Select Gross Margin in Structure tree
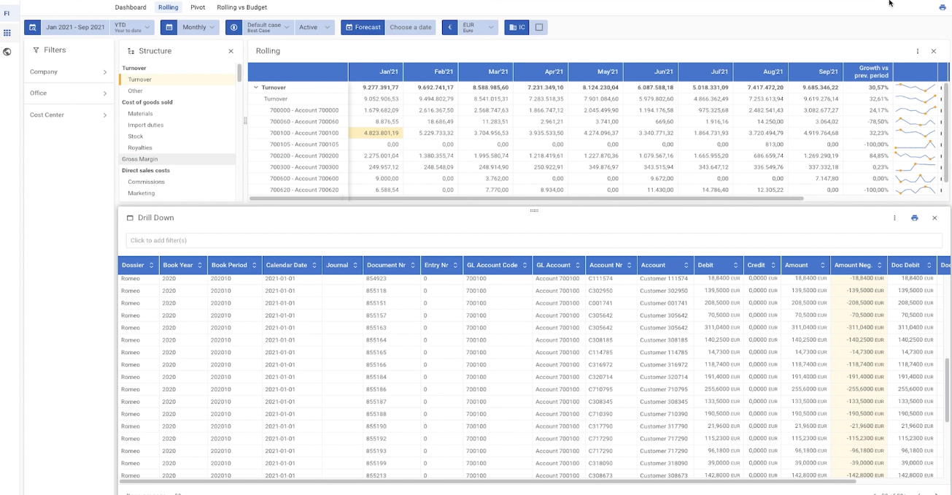 (140, 159)
